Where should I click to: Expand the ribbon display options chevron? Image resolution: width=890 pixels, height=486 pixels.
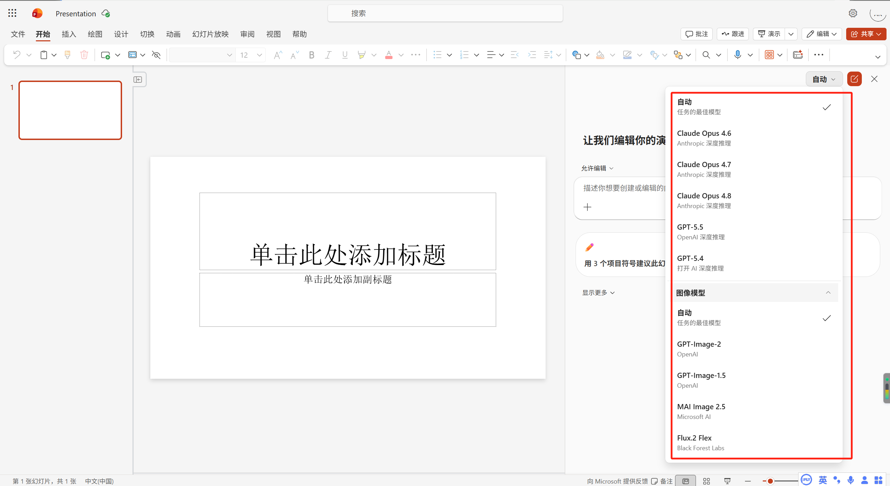tap(877, 57)
